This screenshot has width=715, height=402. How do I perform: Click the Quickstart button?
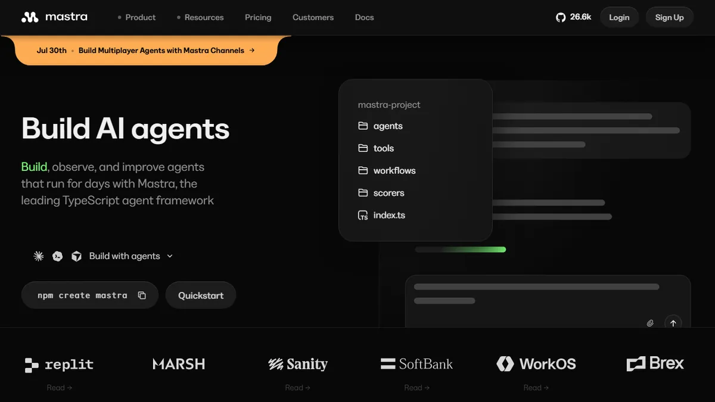click(x=201, y=295)
